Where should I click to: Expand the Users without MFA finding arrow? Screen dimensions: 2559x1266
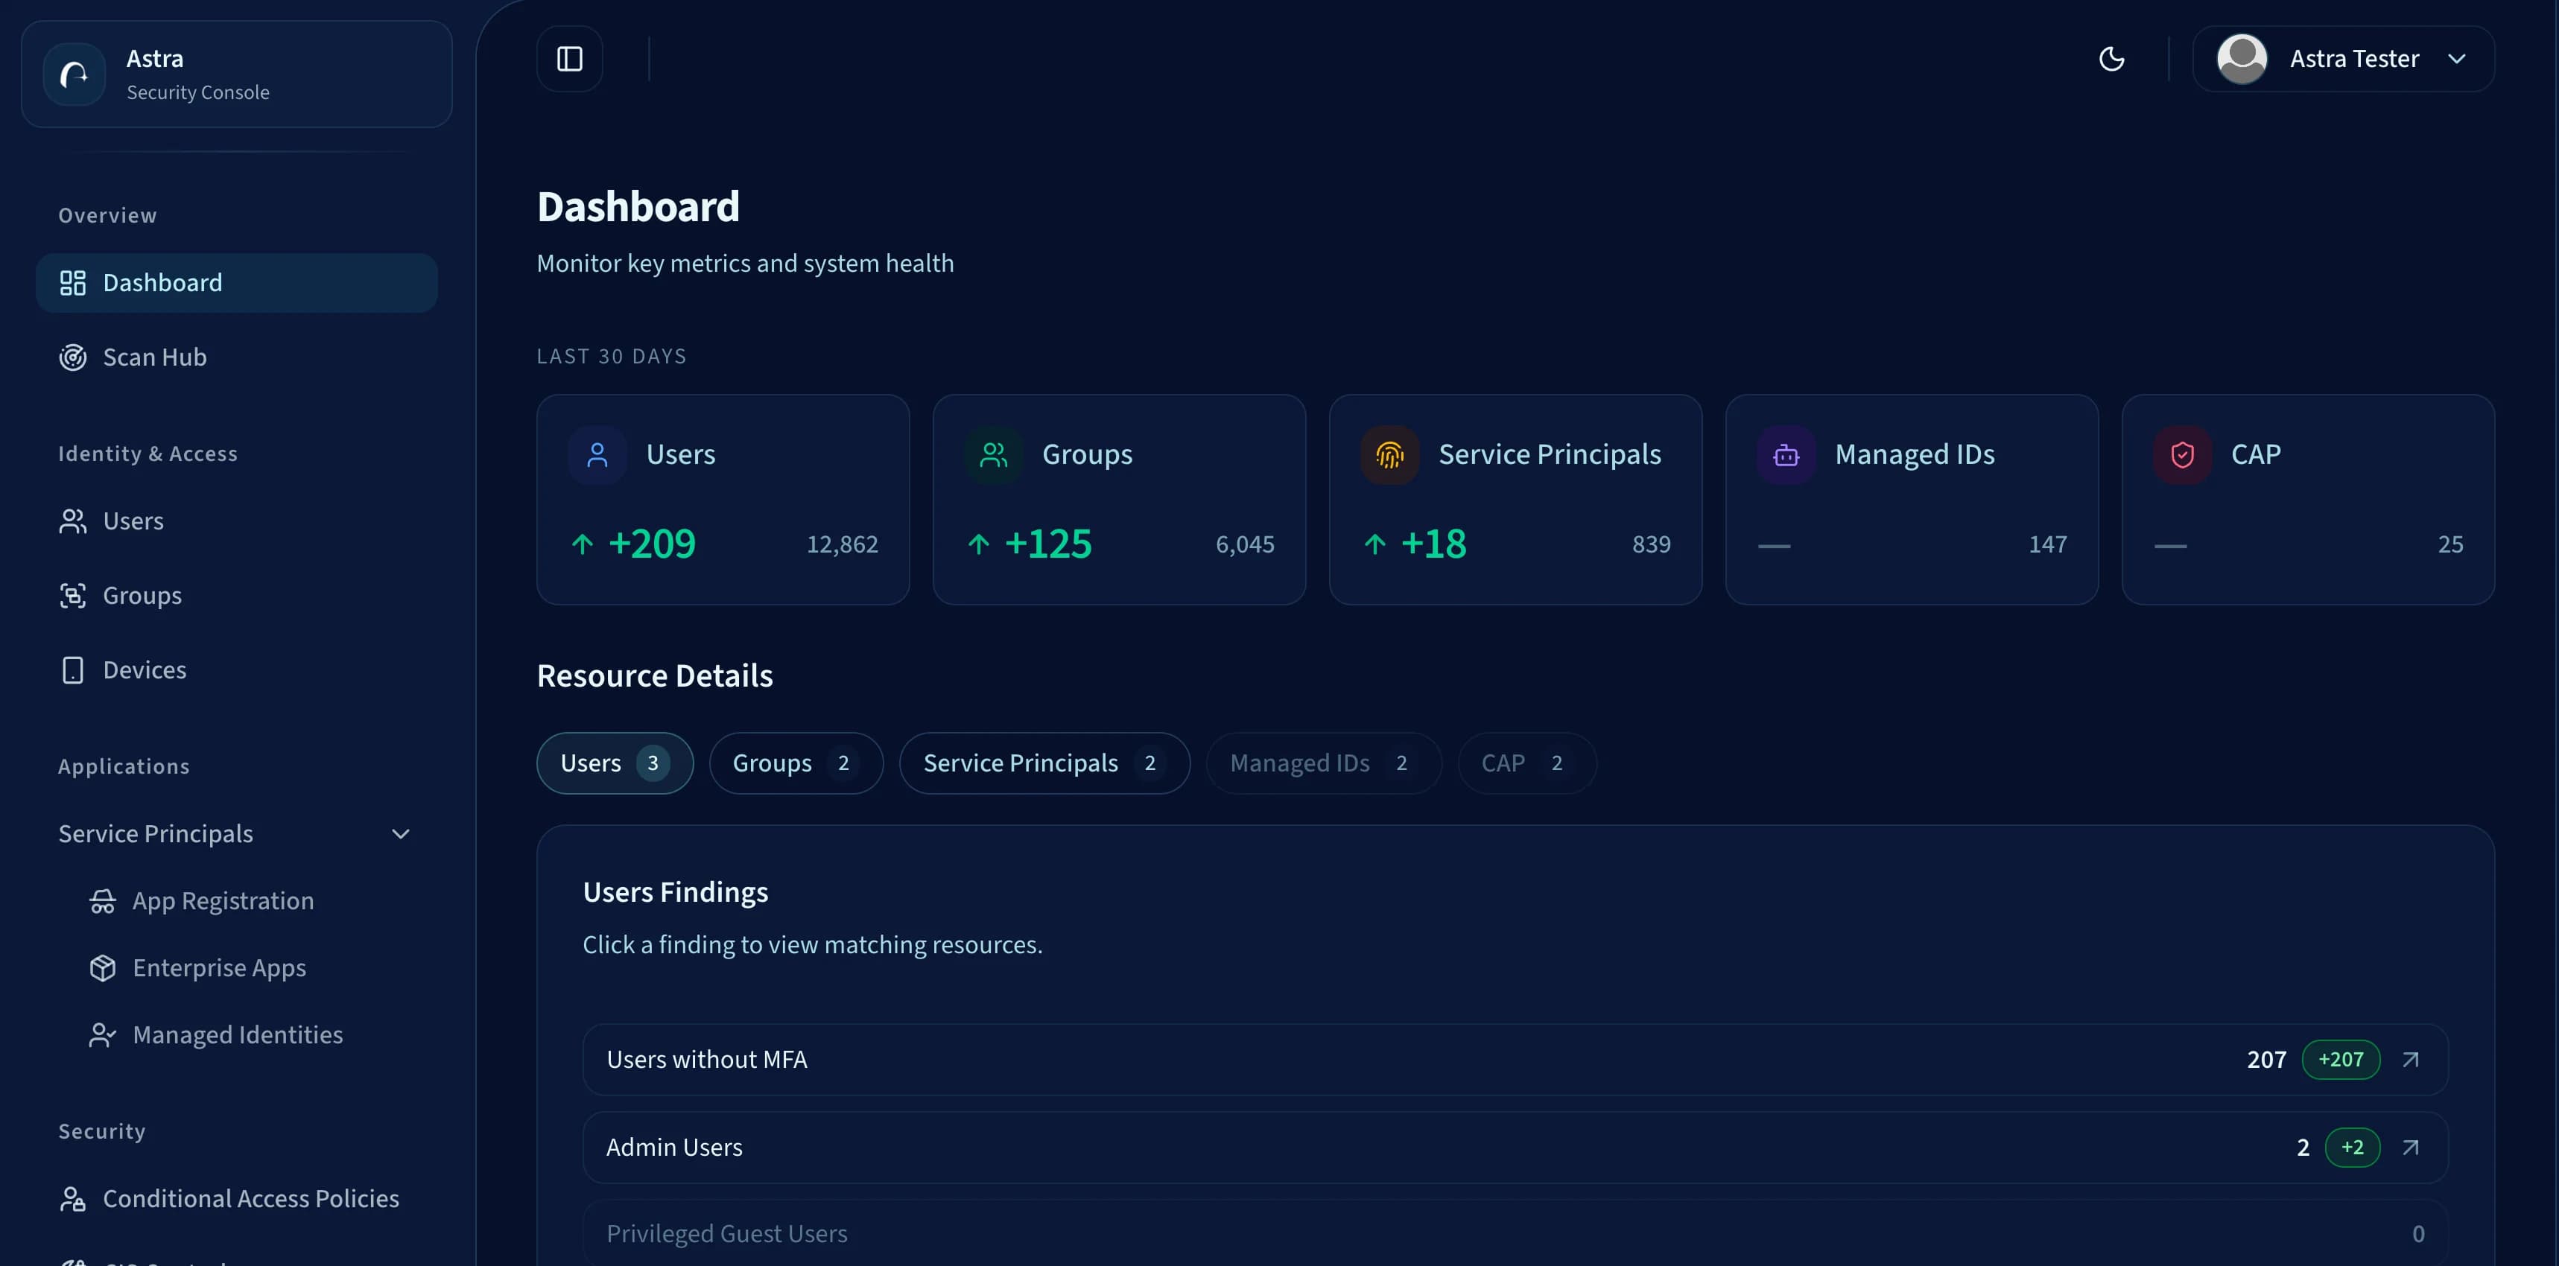[2411, 1058]
